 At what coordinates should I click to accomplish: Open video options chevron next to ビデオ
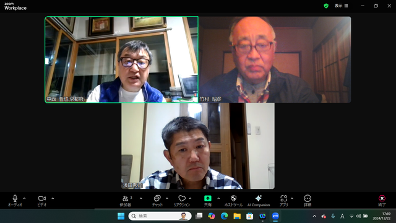[x=53, y=198]
